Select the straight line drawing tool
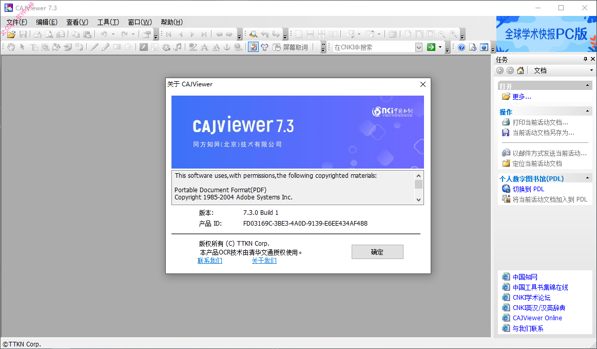This screenshot has width=597, height=349. point(94,47)
